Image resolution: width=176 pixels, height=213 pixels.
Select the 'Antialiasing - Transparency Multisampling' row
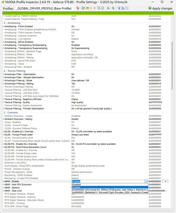pyautogui.click(x=86, y=45)
